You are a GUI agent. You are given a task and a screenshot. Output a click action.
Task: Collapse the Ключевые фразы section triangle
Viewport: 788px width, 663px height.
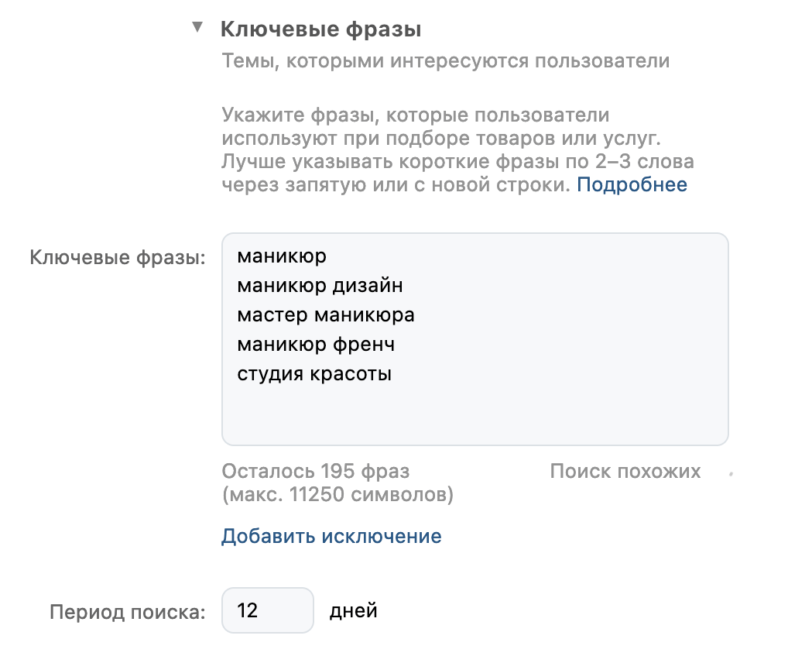coord(198,29)
